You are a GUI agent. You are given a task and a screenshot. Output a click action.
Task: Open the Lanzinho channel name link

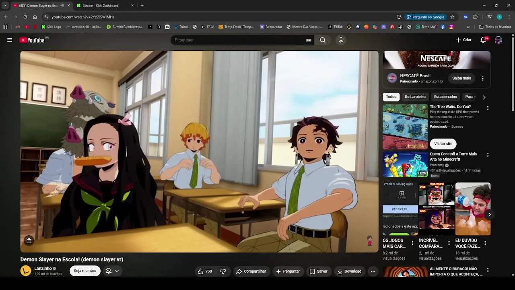(x=43, y=268)
